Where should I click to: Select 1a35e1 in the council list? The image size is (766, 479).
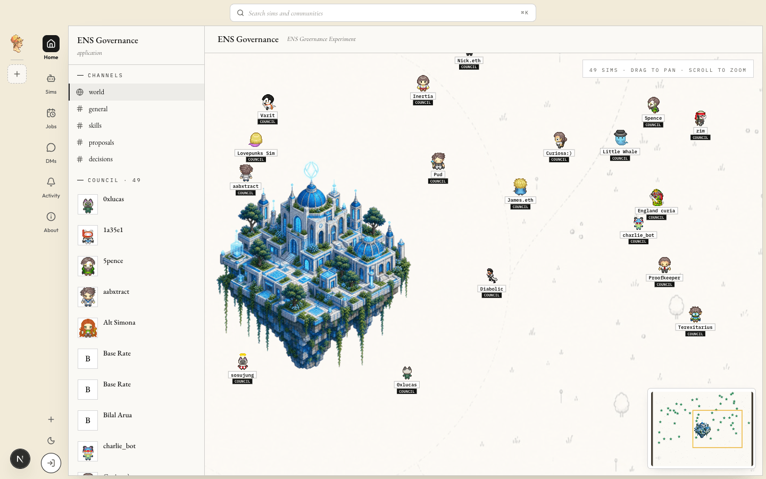click(x=137, y=235)
